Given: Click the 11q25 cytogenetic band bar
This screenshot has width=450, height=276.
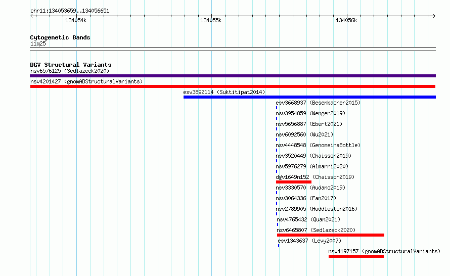Looking at the screenshot, I should point(233,49).
